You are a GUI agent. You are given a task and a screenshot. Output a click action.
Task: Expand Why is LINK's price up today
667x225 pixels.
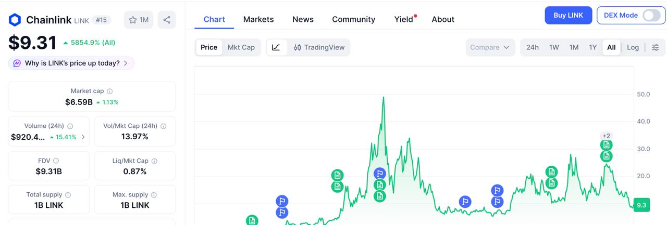(71, 63)
